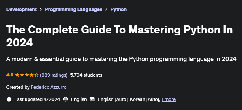Click the course subtitle description

(121, 59)
